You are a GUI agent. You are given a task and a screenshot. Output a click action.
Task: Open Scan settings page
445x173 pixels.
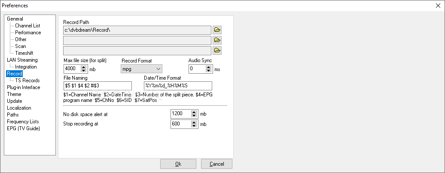click(x=21, y=46)
